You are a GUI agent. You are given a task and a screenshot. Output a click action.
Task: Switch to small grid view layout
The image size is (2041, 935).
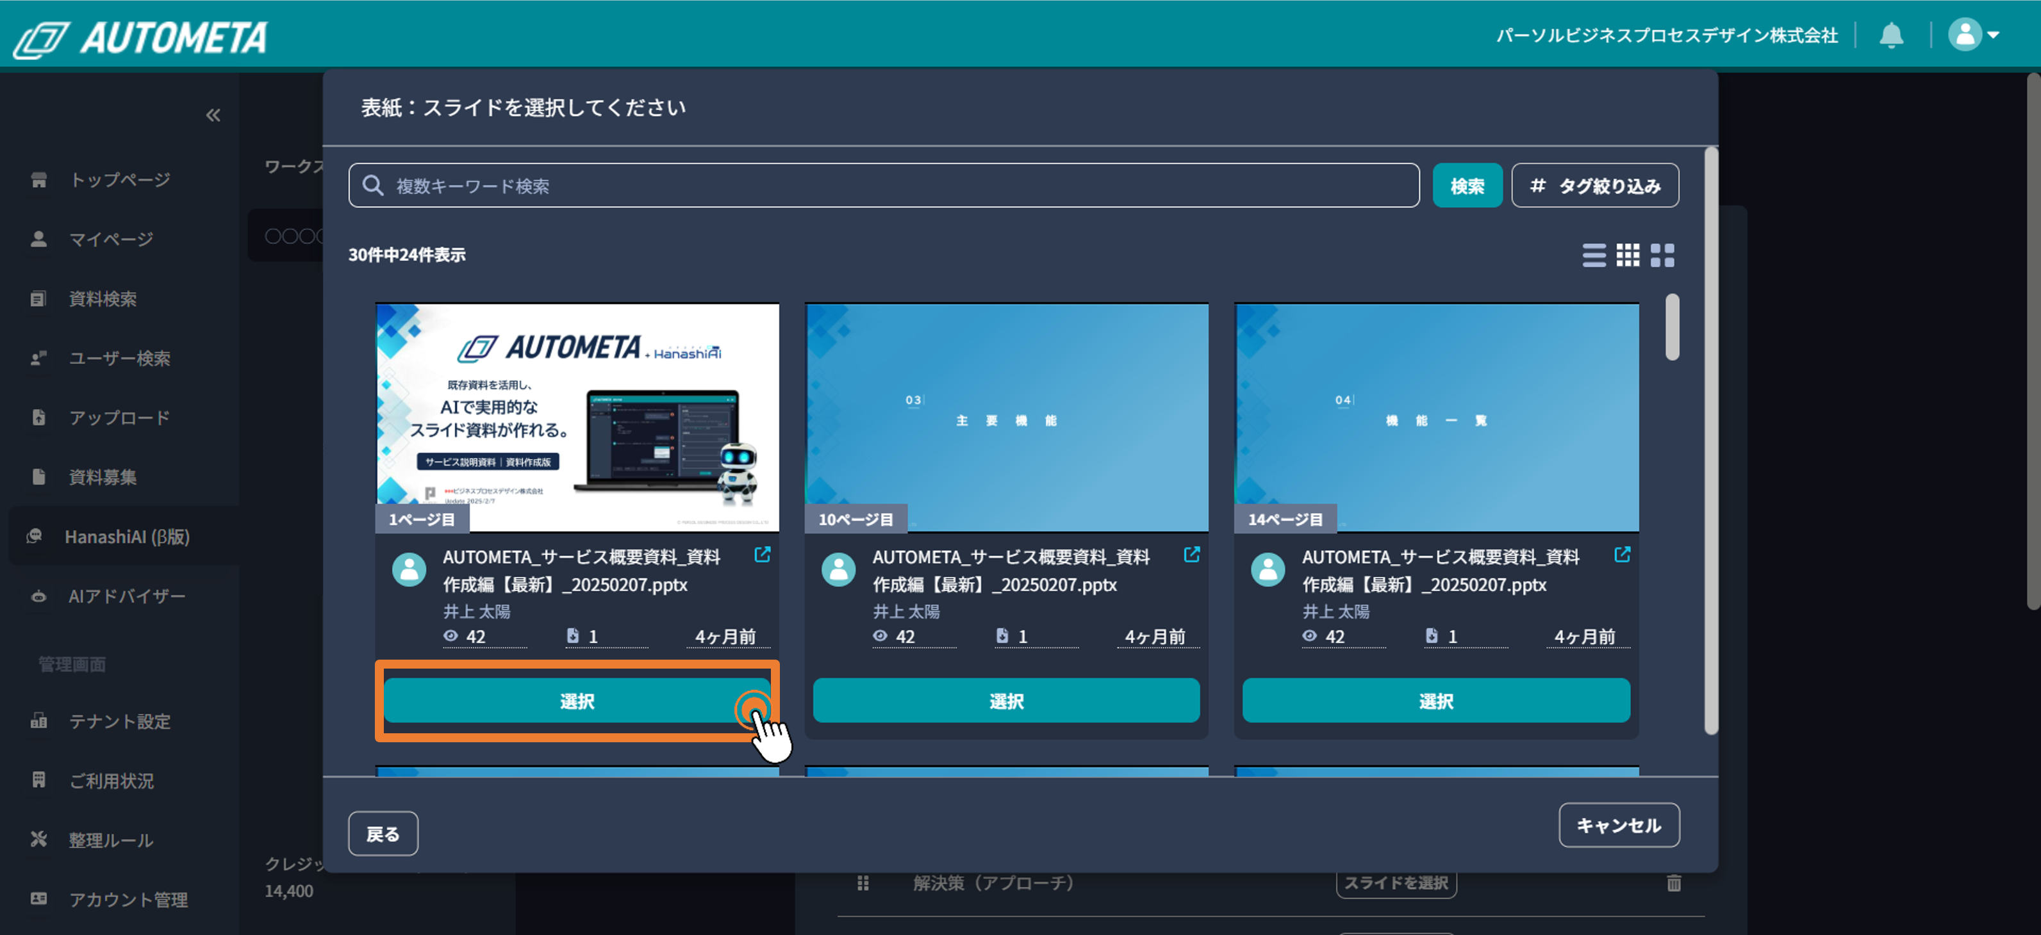click(1628, 255)
